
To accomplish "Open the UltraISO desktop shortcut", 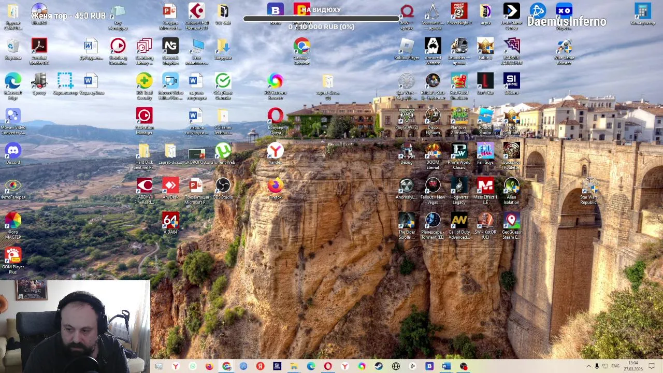I will pyautogui.click(x=39, y=15).
